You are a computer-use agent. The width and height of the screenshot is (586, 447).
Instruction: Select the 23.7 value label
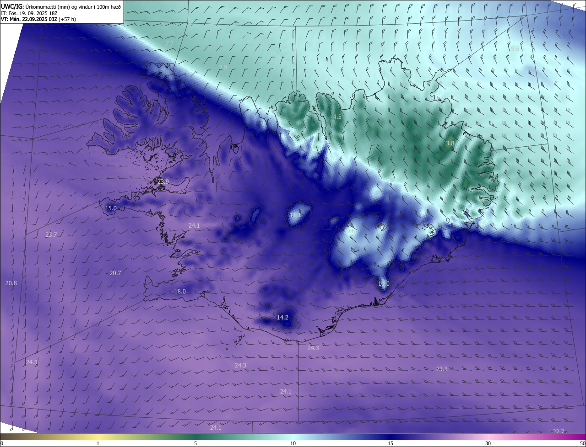pyautogui.click(x=51, y=234)
